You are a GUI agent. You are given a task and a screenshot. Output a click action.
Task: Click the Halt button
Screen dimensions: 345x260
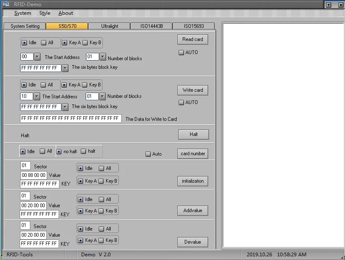(193, 134)
